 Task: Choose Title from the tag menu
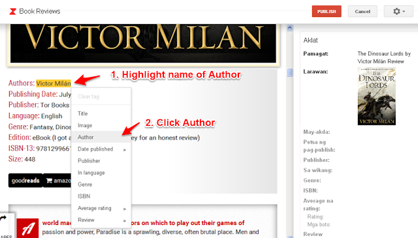101,113
